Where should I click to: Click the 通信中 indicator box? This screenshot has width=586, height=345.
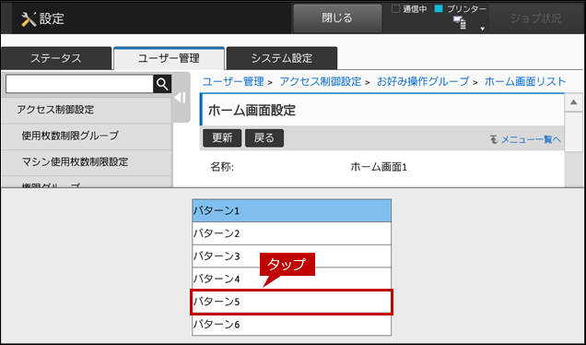coord(395,9)
